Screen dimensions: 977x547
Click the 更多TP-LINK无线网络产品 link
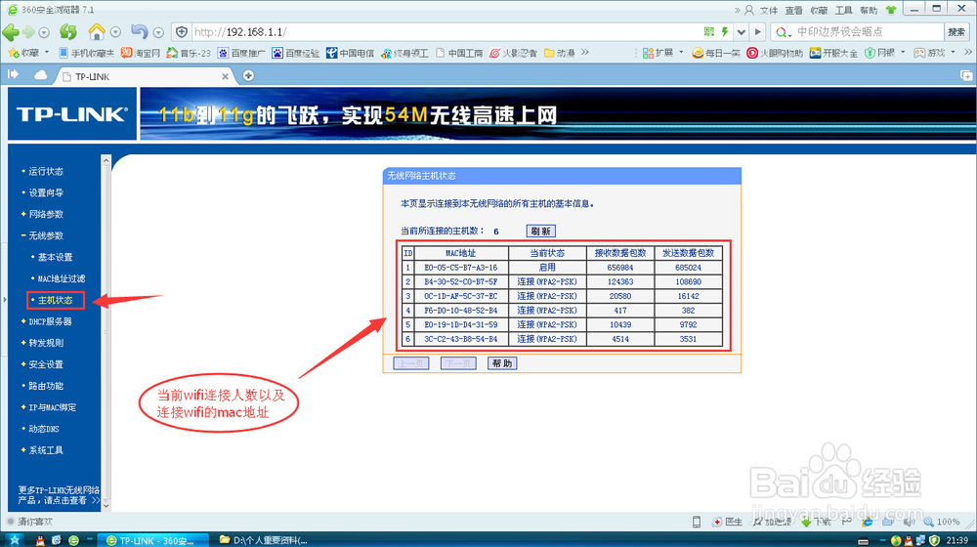pos(59,495)
